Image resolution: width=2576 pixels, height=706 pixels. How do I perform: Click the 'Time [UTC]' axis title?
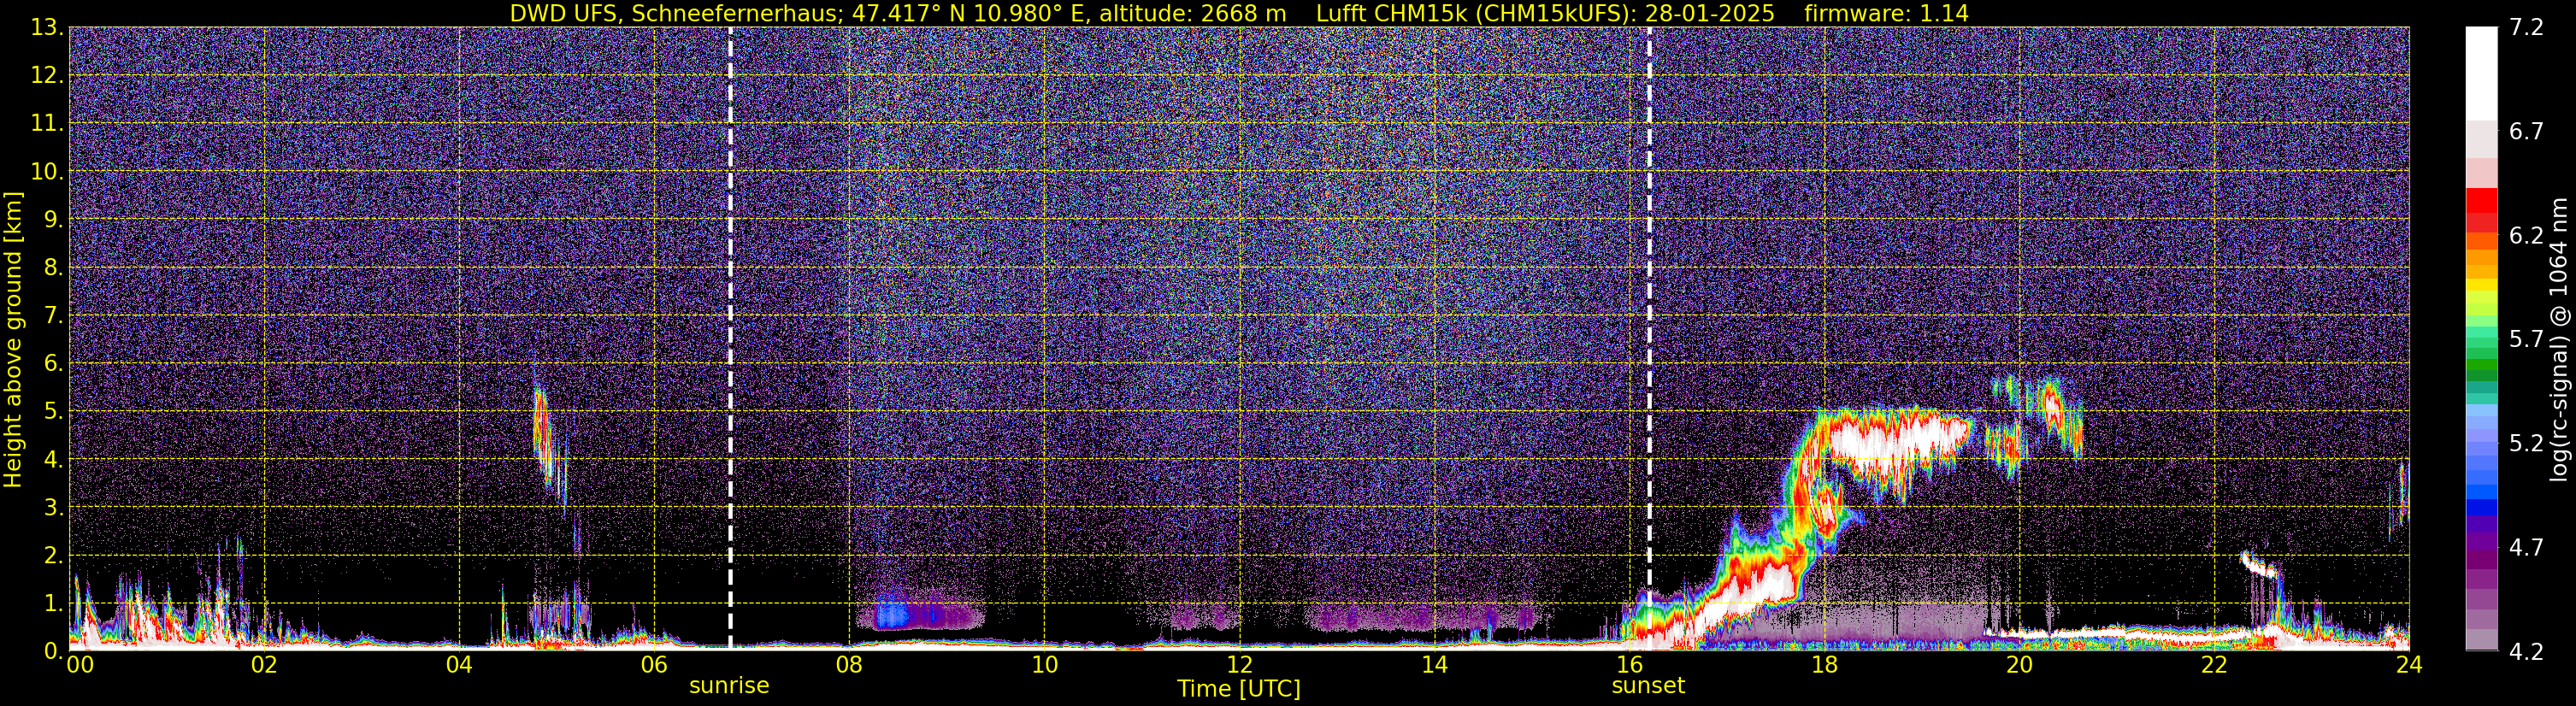(x=1239, y=689)
